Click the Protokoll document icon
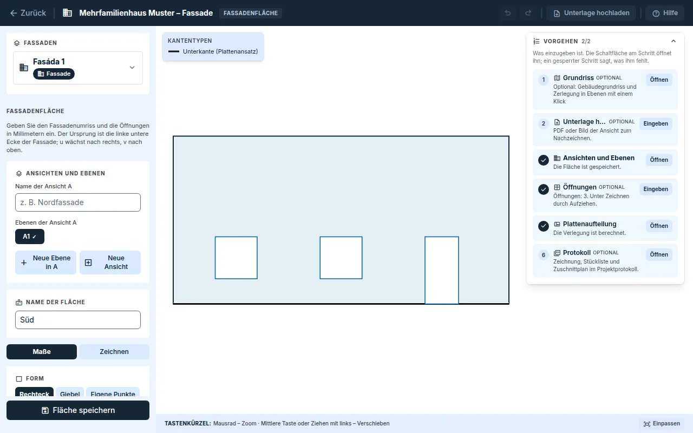The width and height of the screenshot is (693, 433). 557,253
